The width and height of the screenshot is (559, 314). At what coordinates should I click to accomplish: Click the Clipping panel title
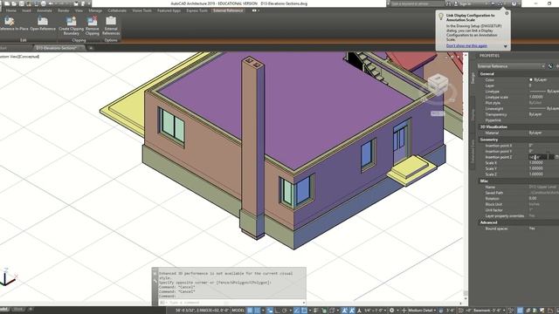(x=79, y=40)
